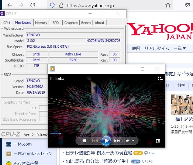Open the SPD tab
This screenshot has height=165, width=193.
[x=55, y=23]
